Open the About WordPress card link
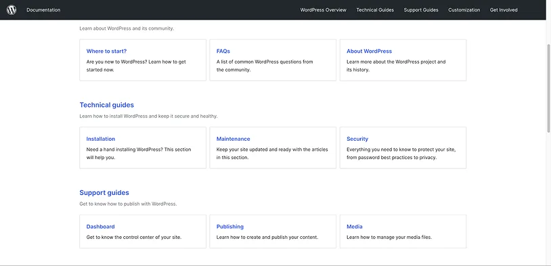The height and width of the screenshot is (266, 551). pos(369,51)
